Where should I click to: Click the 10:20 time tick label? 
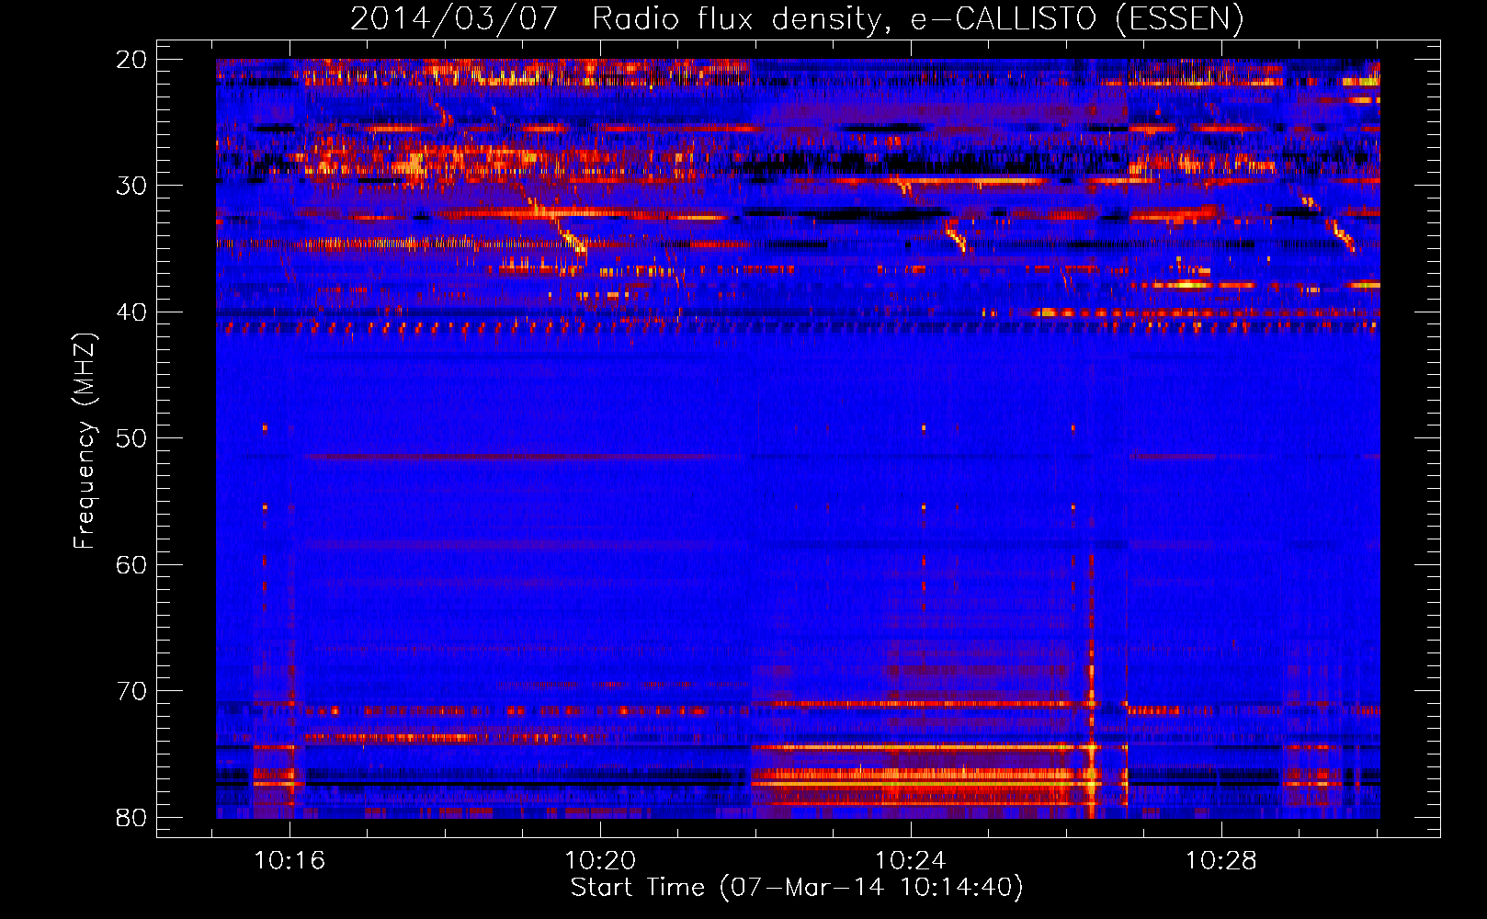[x=600, y=861]
